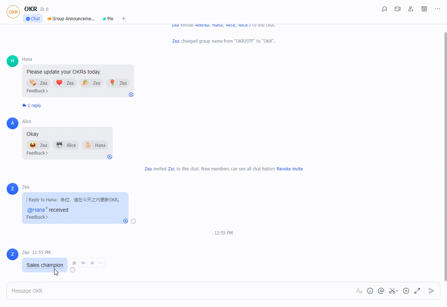The height and width of the screenshot is (307, 447).
Task: Open search in chat icon
Action: pos(384,9)
